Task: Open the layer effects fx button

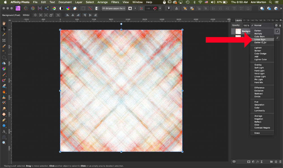Action: pos(258,162)
